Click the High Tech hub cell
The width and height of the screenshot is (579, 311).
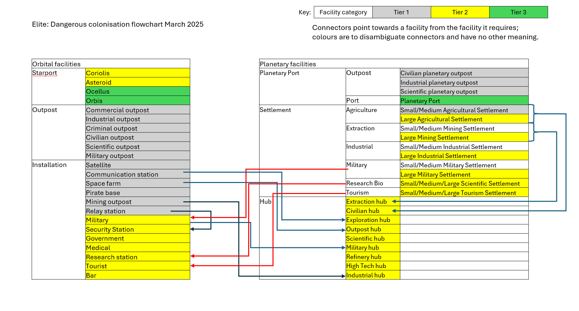tap(373, 266)
